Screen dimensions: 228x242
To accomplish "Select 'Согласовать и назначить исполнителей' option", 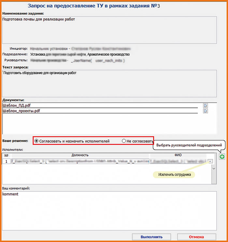I will pyautogui.click(x=37, y=141).
